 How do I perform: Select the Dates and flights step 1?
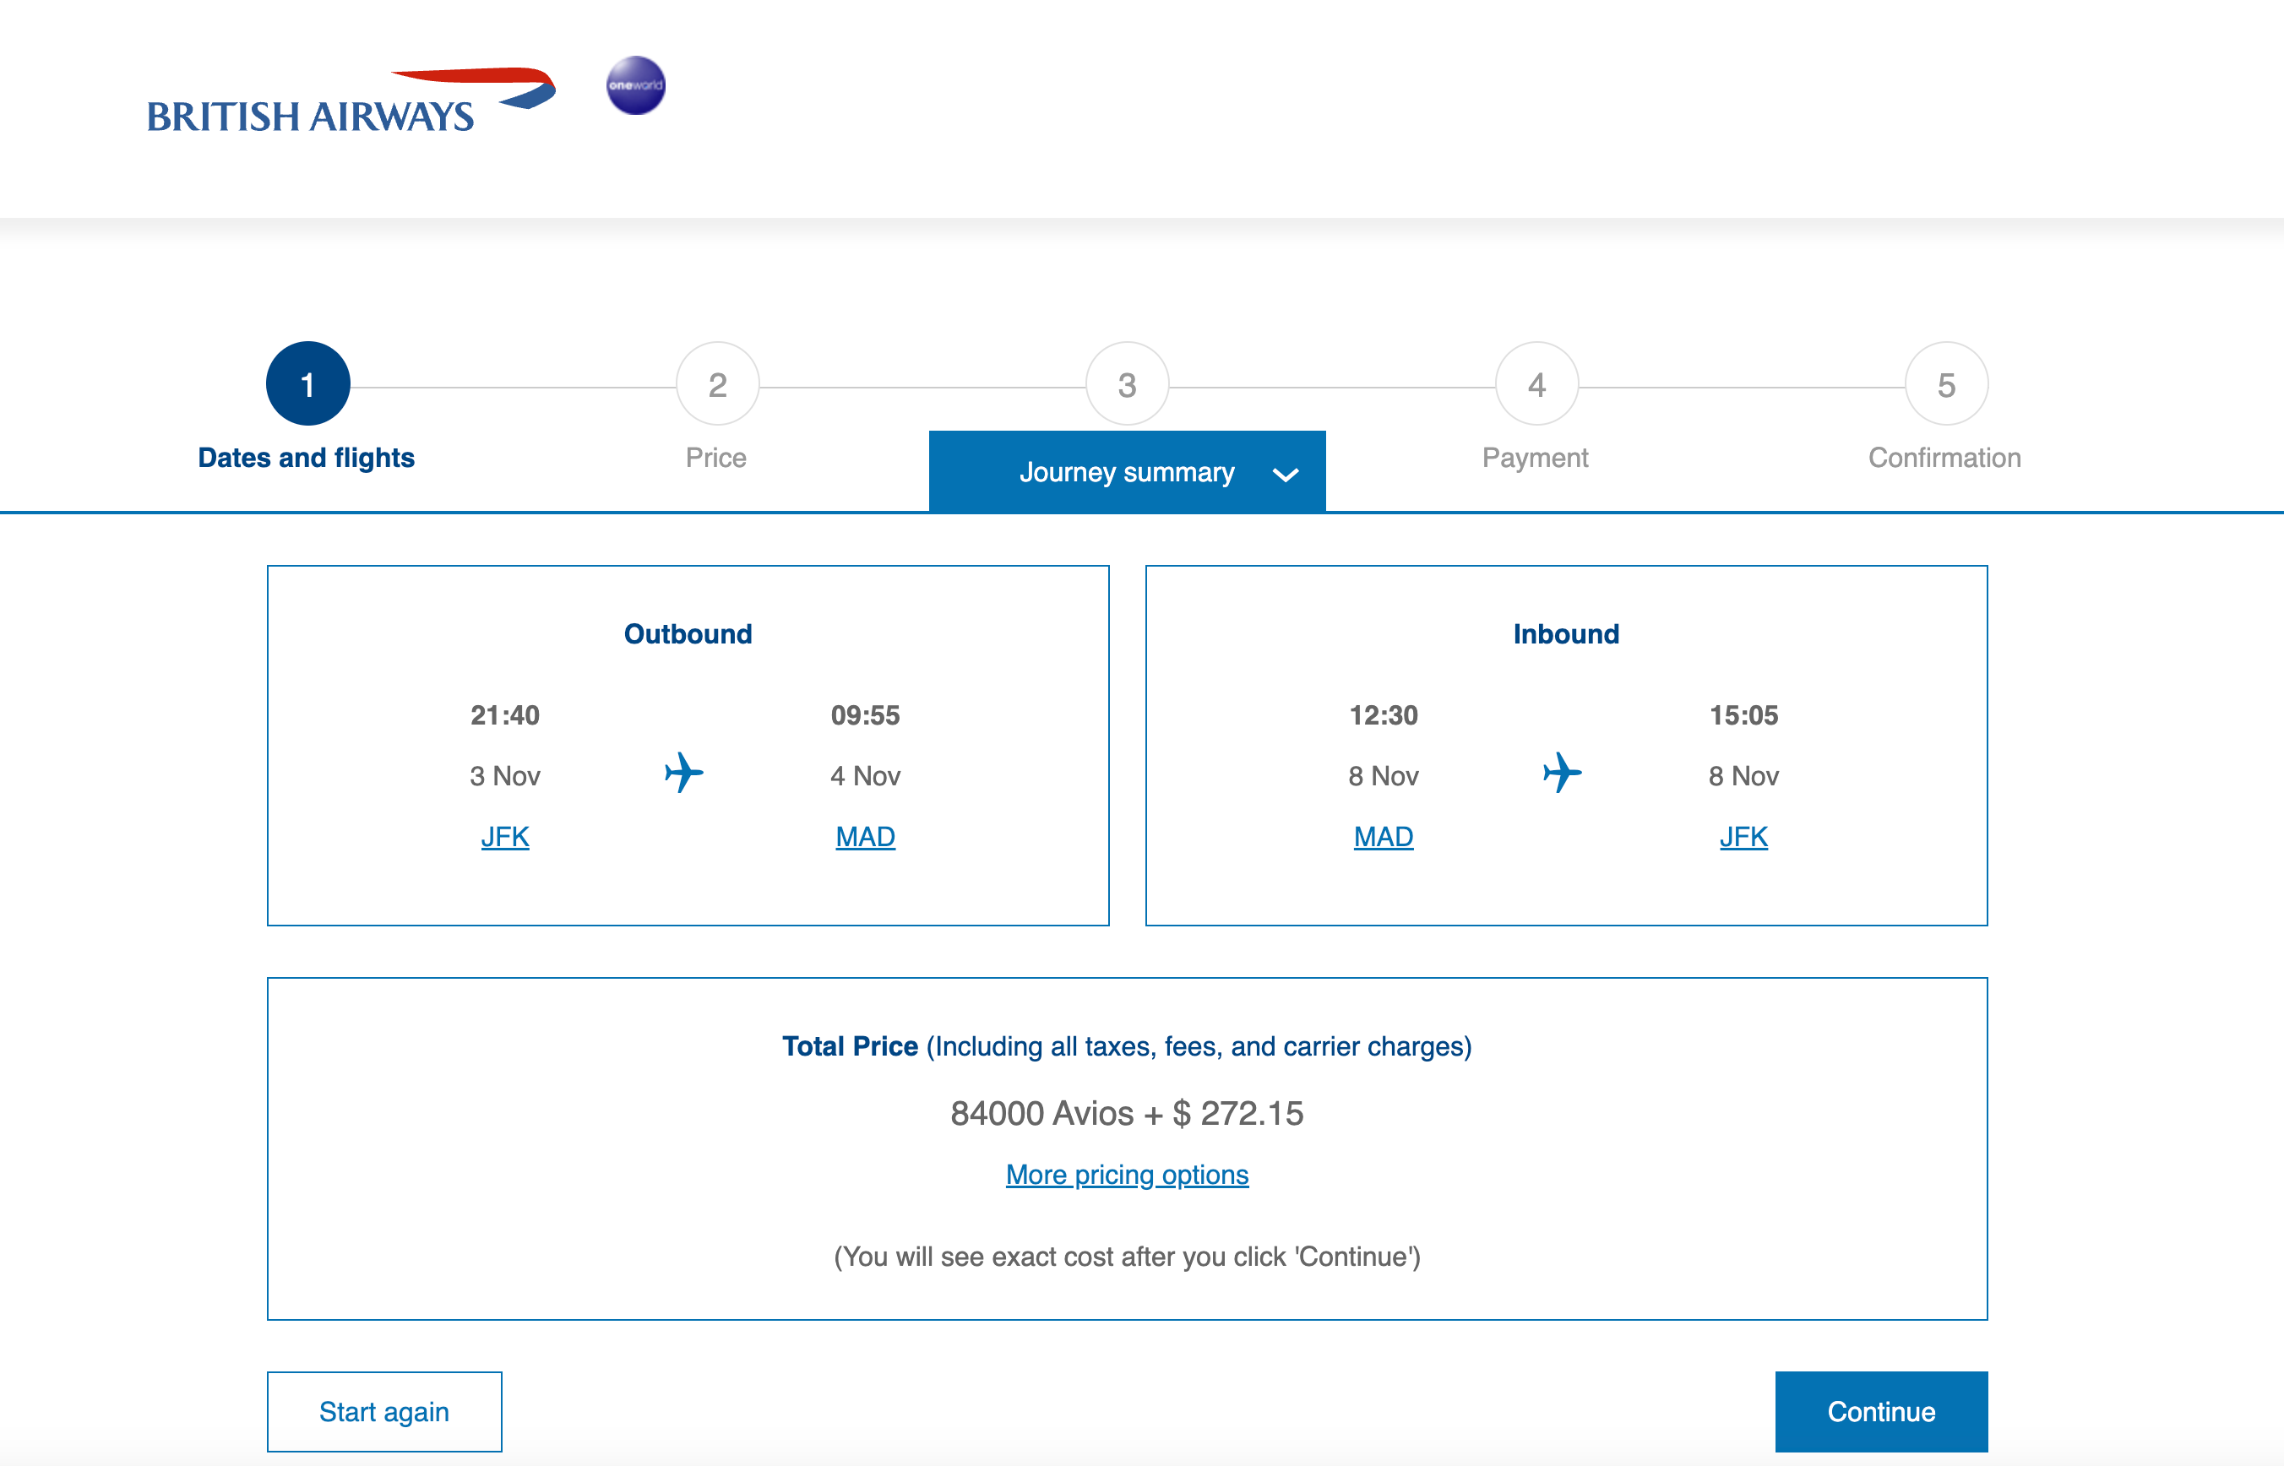pyautogui.click(x=307, y=384)
